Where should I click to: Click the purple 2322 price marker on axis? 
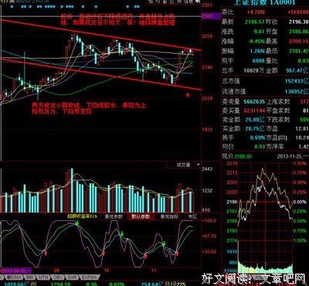tap(208, 16)
